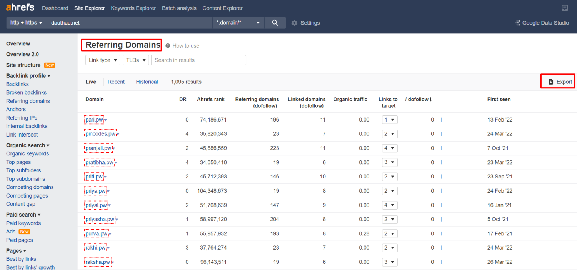Open Google Data Studio link

tap(542, 23)
